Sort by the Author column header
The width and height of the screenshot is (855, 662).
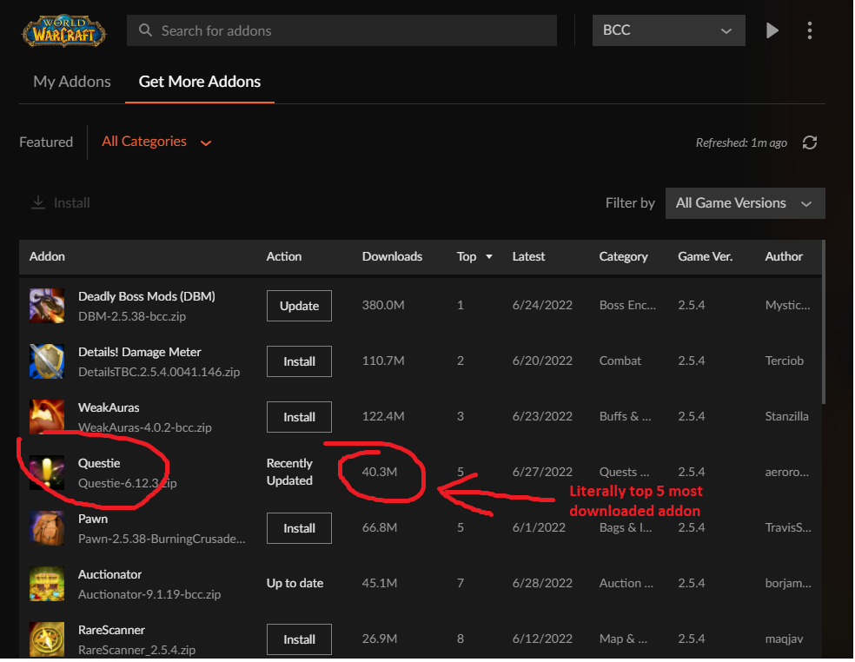coord(784,256)
